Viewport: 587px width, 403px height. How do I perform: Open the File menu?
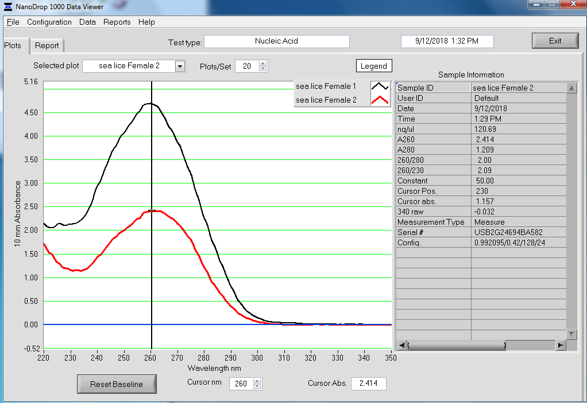(x=13, y=22)
